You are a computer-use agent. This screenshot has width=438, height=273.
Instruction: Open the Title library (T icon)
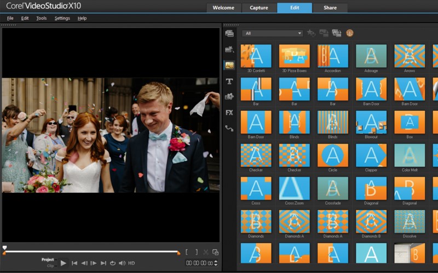tap(229, 81)
